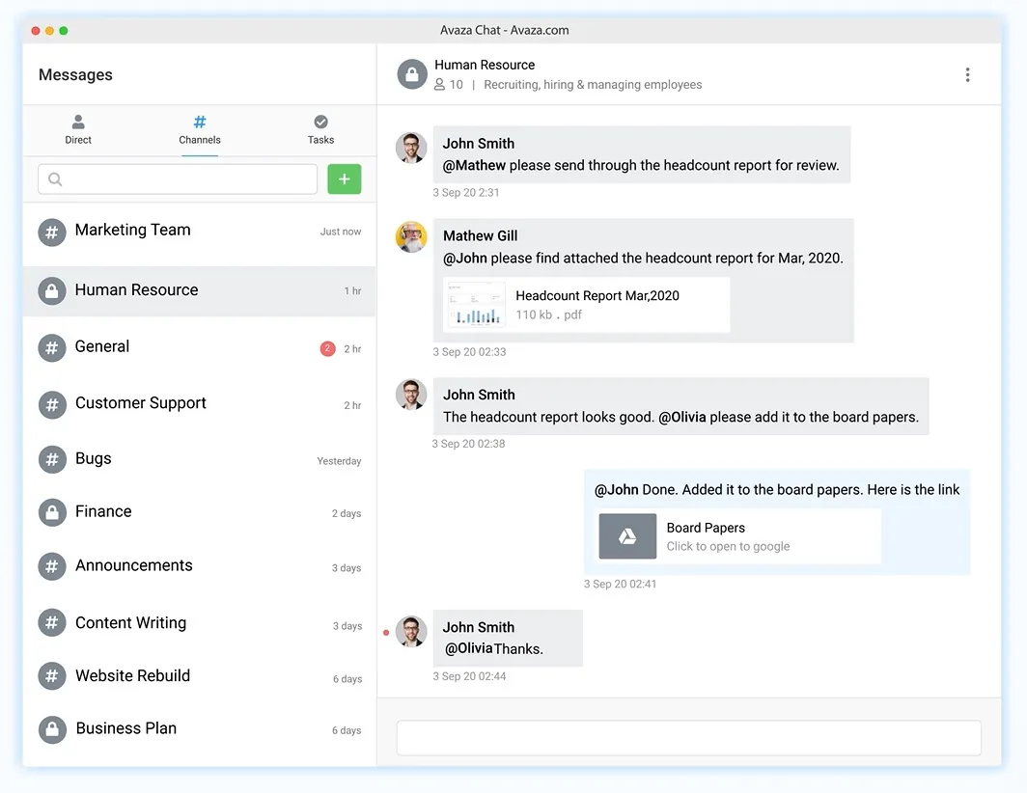This screenshot has width=1027, height=793.
Task: Open the Headcount Report Mar,2020 PDF attachment
Action: (x=587, y=305)
